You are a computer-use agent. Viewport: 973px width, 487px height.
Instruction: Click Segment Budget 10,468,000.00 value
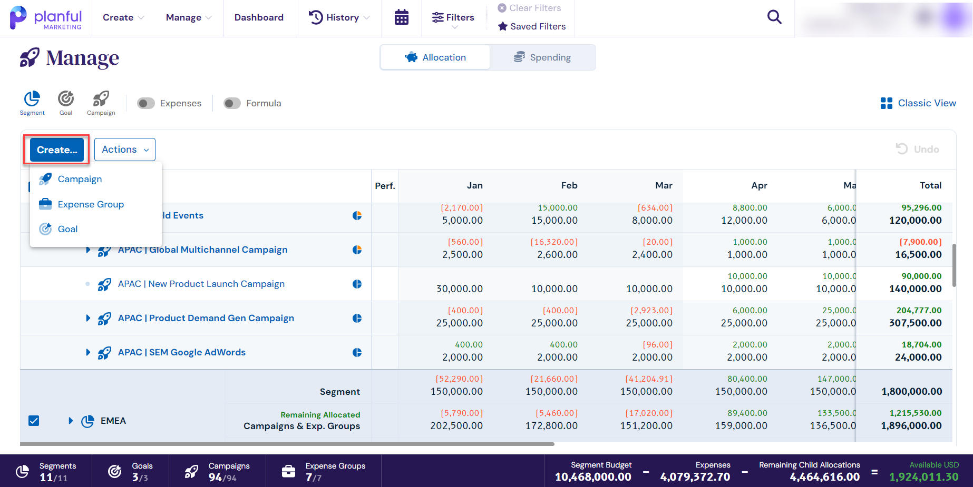pos(593,477)
